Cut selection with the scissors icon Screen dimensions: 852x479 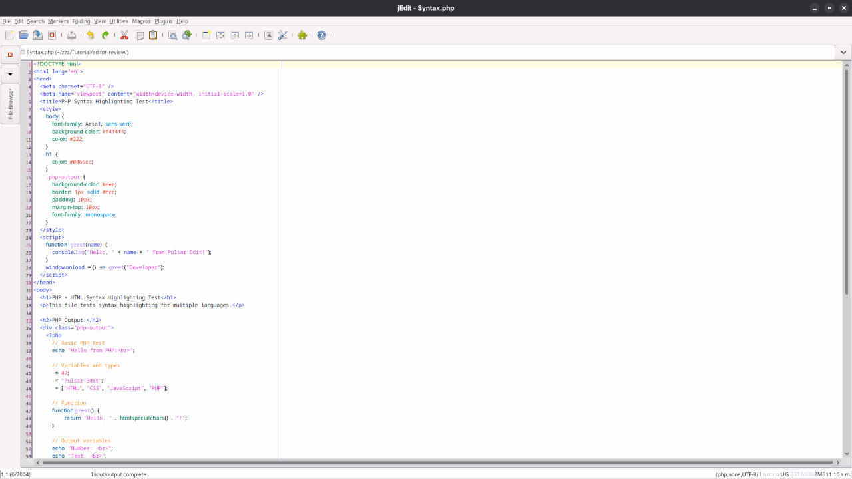click(124, 35)
